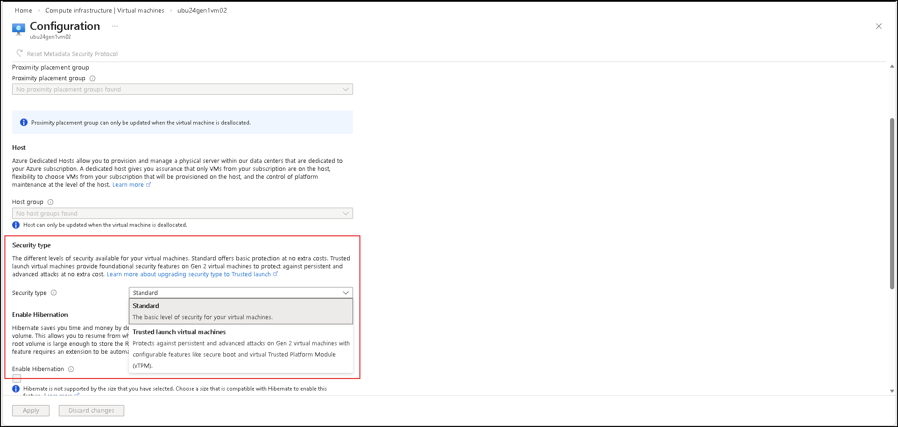The image size is (898, 427).
Task: Click the vertical scrollbar thumb
Action: tap(892, 203)
